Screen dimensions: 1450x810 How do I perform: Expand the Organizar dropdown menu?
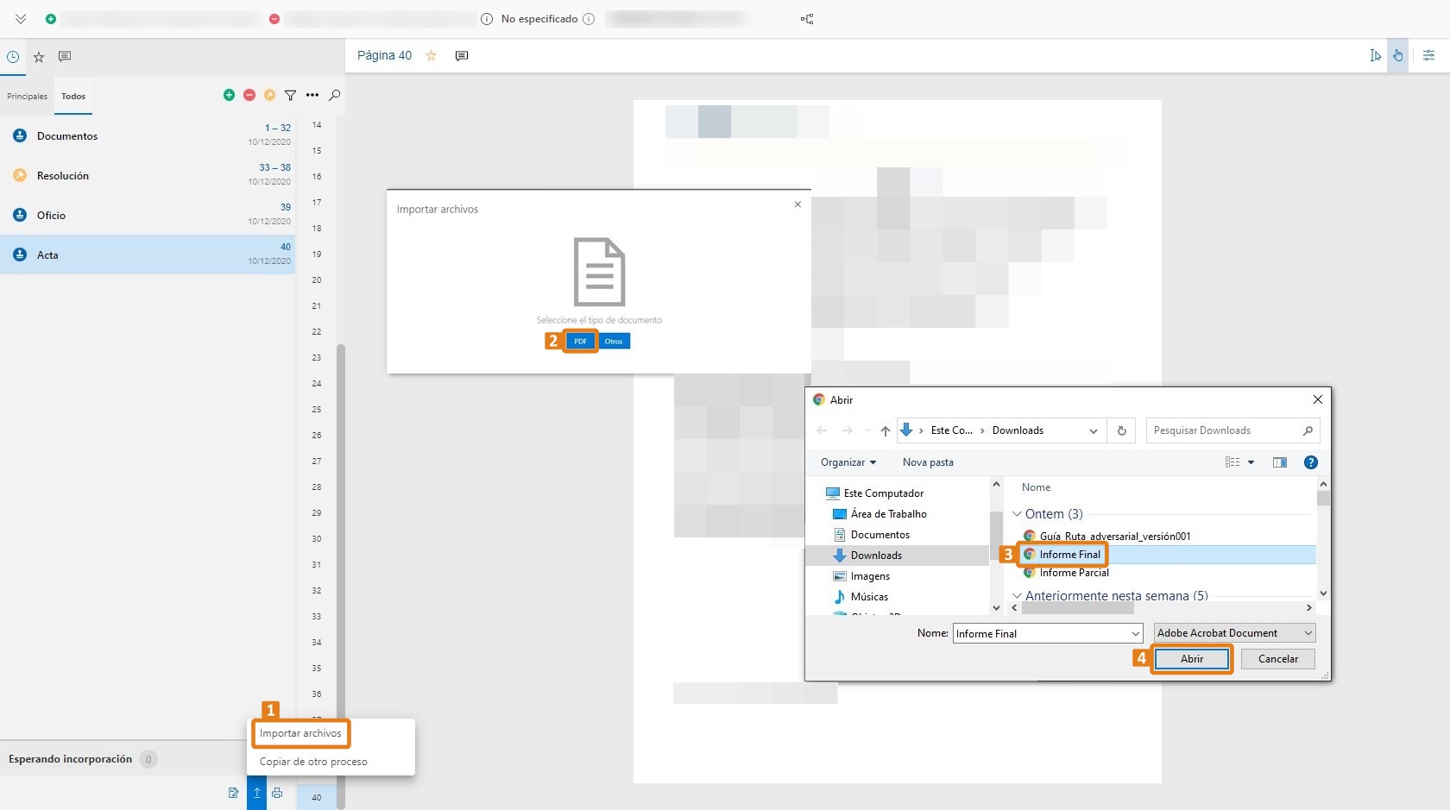click(848, 462)
